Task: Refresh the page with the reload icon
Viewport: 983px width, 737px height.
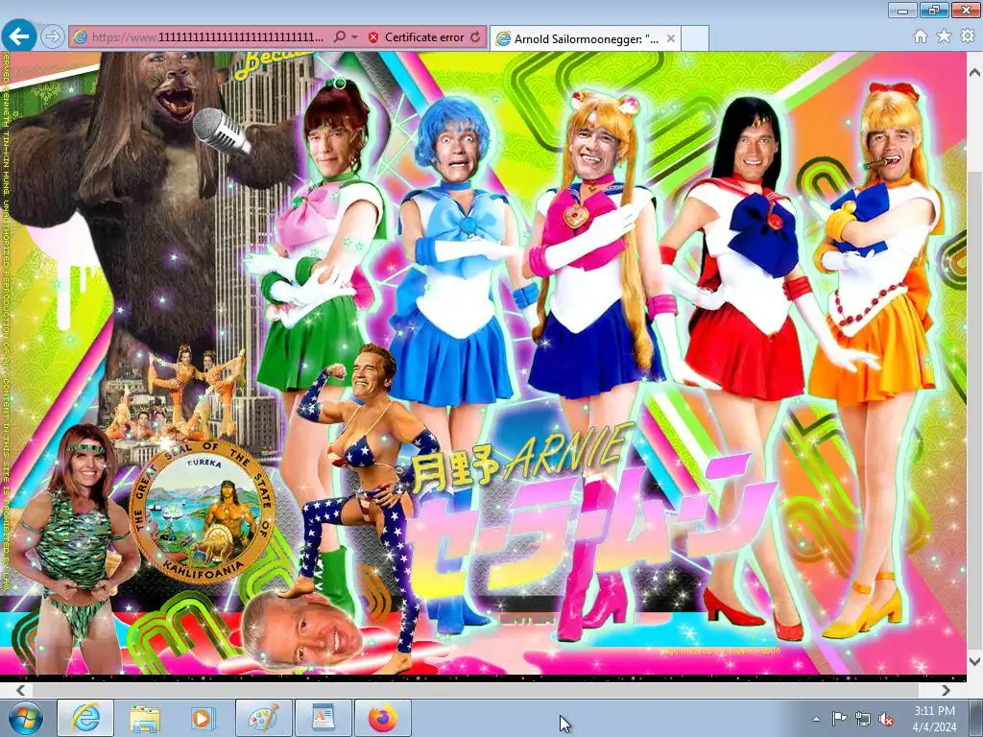Action: (475, 37)
